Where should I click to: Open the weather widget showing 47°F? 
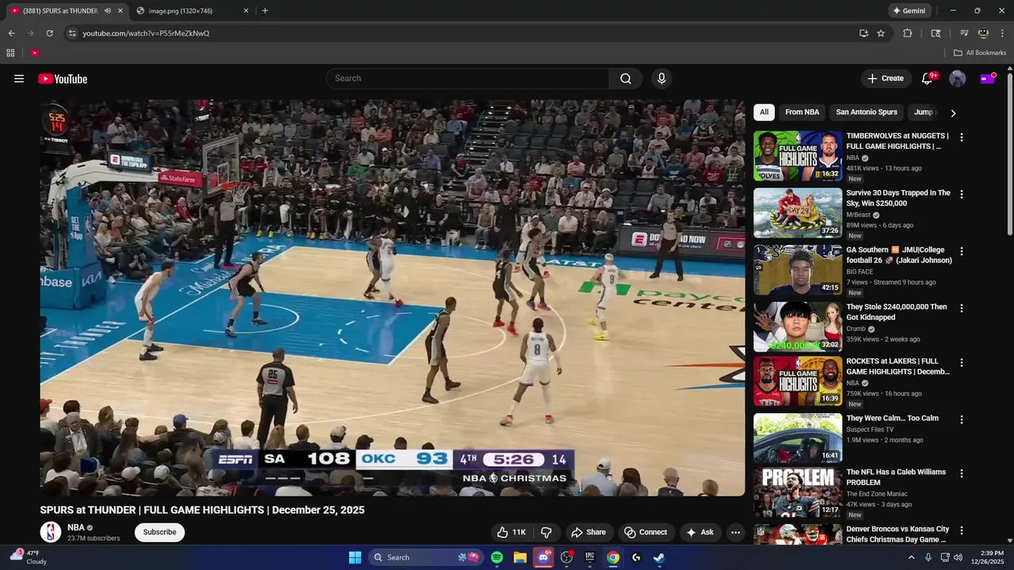point(28,557)
